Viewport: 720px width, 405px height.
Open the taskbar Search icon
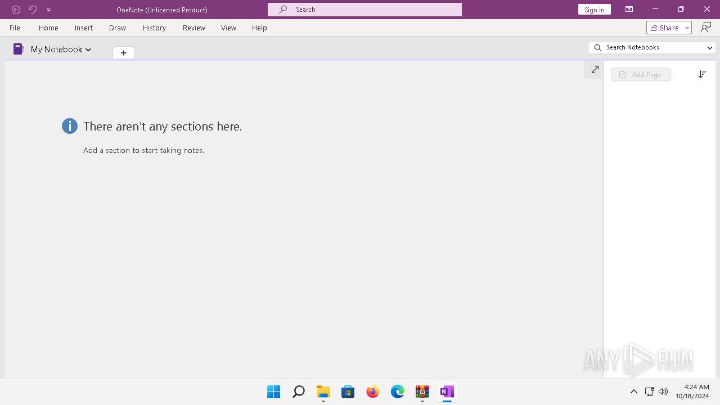coord(299,391)
